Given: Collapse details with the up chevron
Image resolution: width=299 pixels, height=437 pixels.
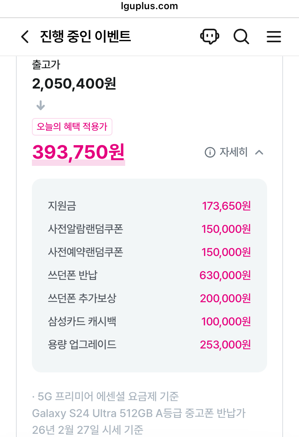Looking at the screenshot, I should coord(259,152).
